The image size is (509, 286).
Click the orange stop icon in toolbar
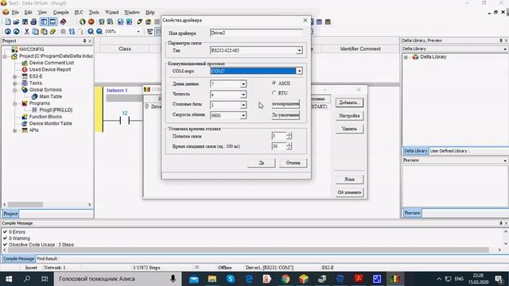pyautogui.click(x=91, y=21)
